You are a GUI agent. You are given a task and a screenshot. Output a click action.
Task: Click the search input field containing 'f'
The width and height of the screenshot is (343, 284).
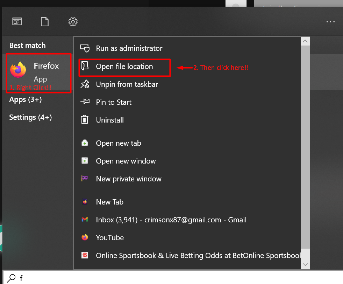tap(175, 278)
